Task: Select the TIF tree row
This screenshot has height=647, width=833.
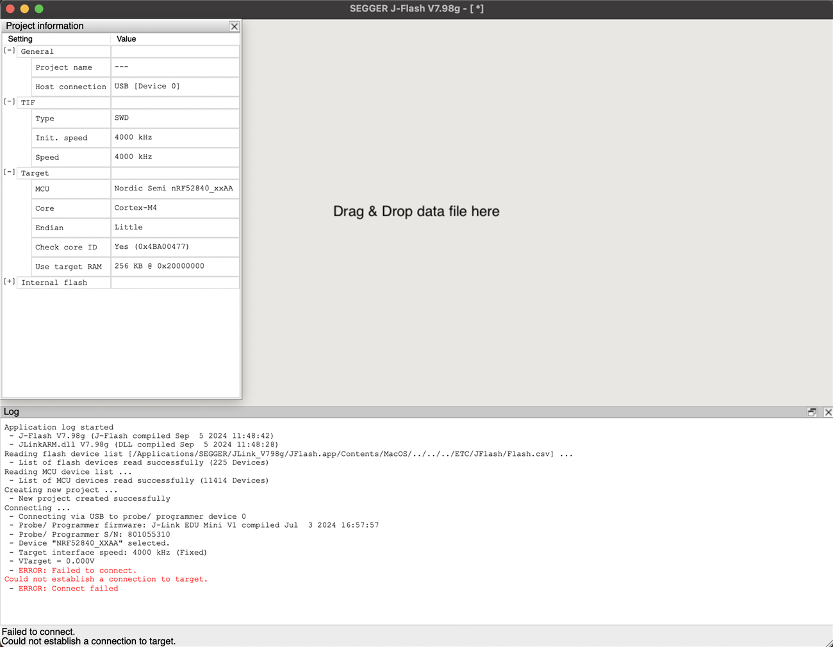Action: click(x=128, y=103)
